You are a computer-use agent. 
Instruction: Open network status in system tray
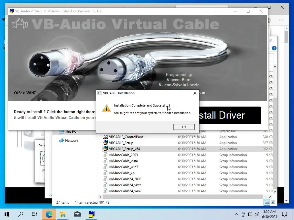(x=250, y=214)
